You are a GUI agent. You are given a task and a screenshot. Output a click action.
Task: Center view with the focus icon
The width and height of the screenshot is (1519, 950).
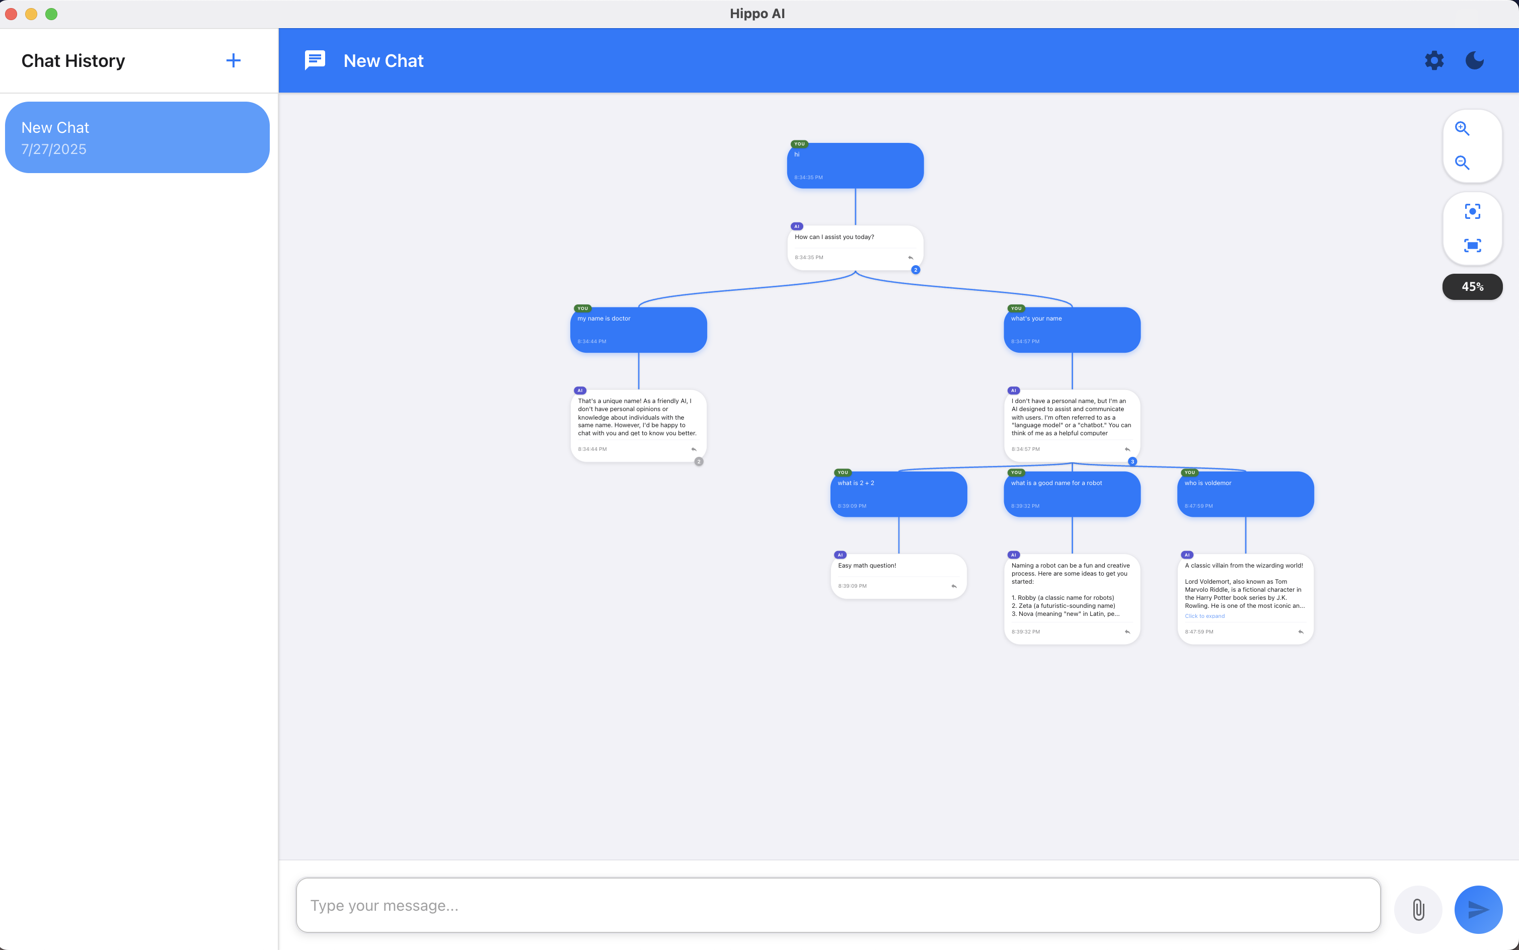click(x=1473, y=211)
